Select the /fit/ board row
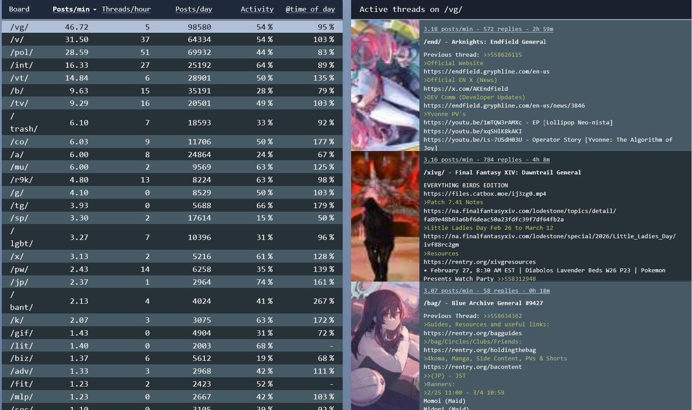The width and height of the screenshot is (692, 410). coord(172,384)
